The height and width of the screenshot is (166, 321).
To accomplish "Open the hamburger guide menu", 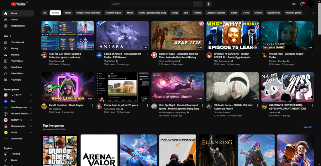I will pos(6,4).
